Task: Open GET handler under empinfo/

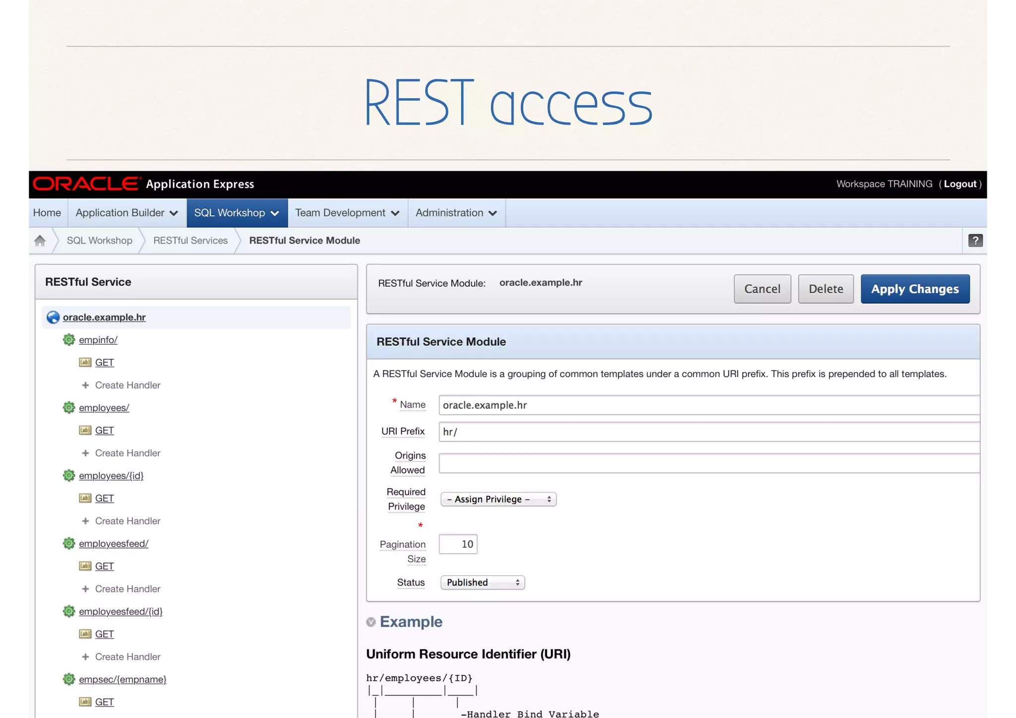Action: [x=104, y=363]
